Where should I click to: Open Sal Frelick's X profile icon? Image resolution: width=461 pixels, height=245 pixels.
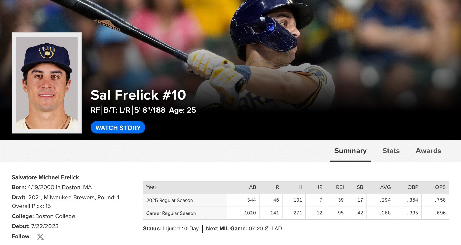pyautogui.click(x=40, y=237)
